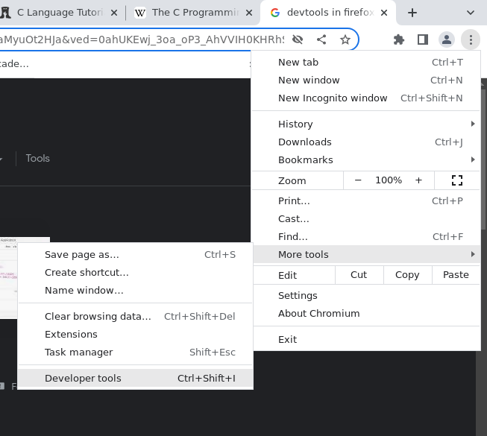
Task: Select Name window... entry
Action: [136, 291]
